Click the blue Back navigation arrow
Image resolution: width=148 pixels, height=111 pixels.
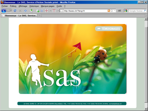4,11
